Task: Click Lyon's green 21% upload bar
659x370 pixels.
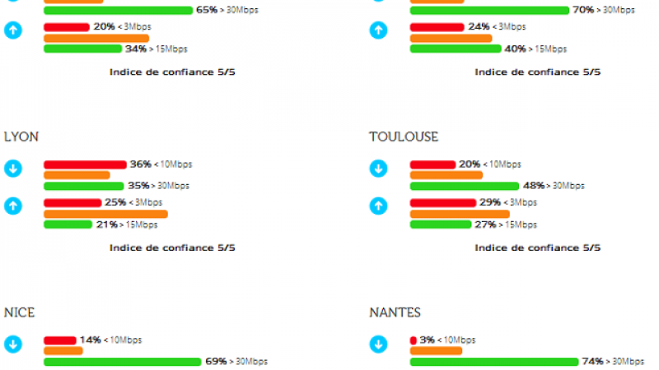Action: click(68, 224)
